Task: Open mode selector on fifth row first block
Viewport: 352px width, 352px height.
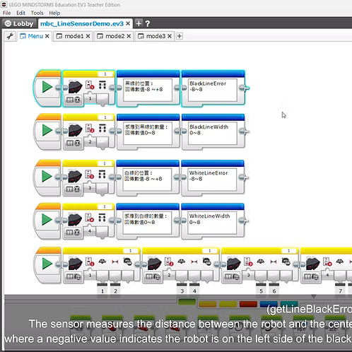Action: point(74,276)
